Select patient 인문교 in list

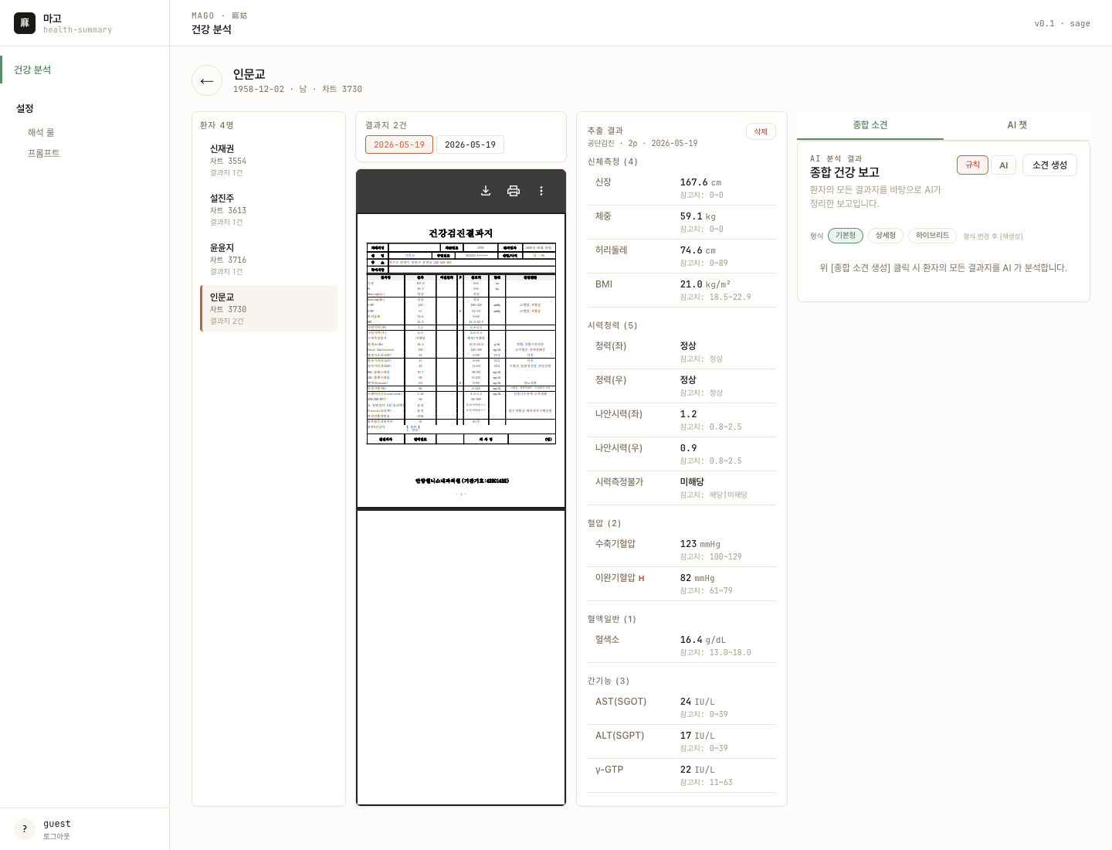[269, 308]
